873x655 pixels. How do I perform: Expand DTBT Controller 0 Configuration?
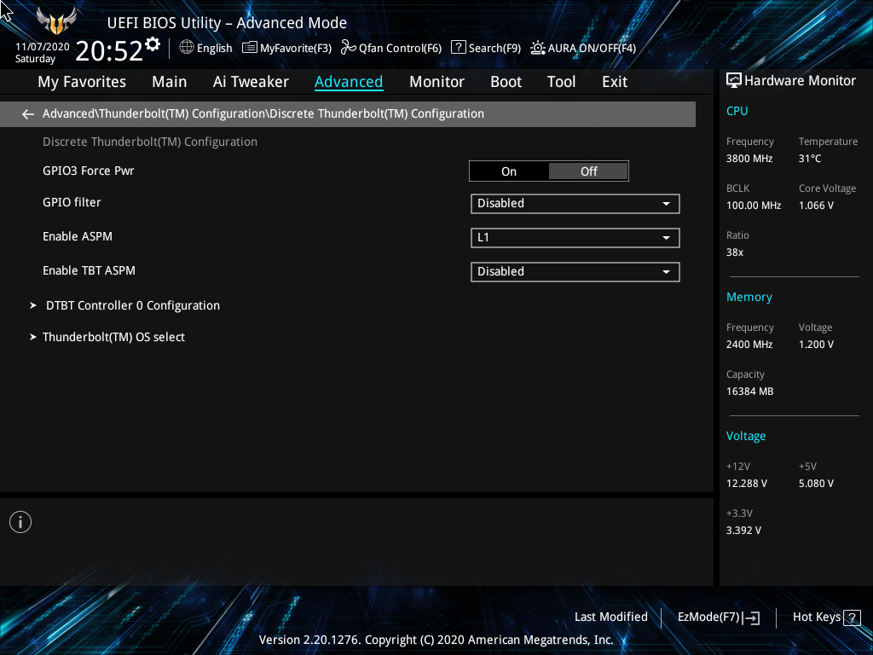132,305
